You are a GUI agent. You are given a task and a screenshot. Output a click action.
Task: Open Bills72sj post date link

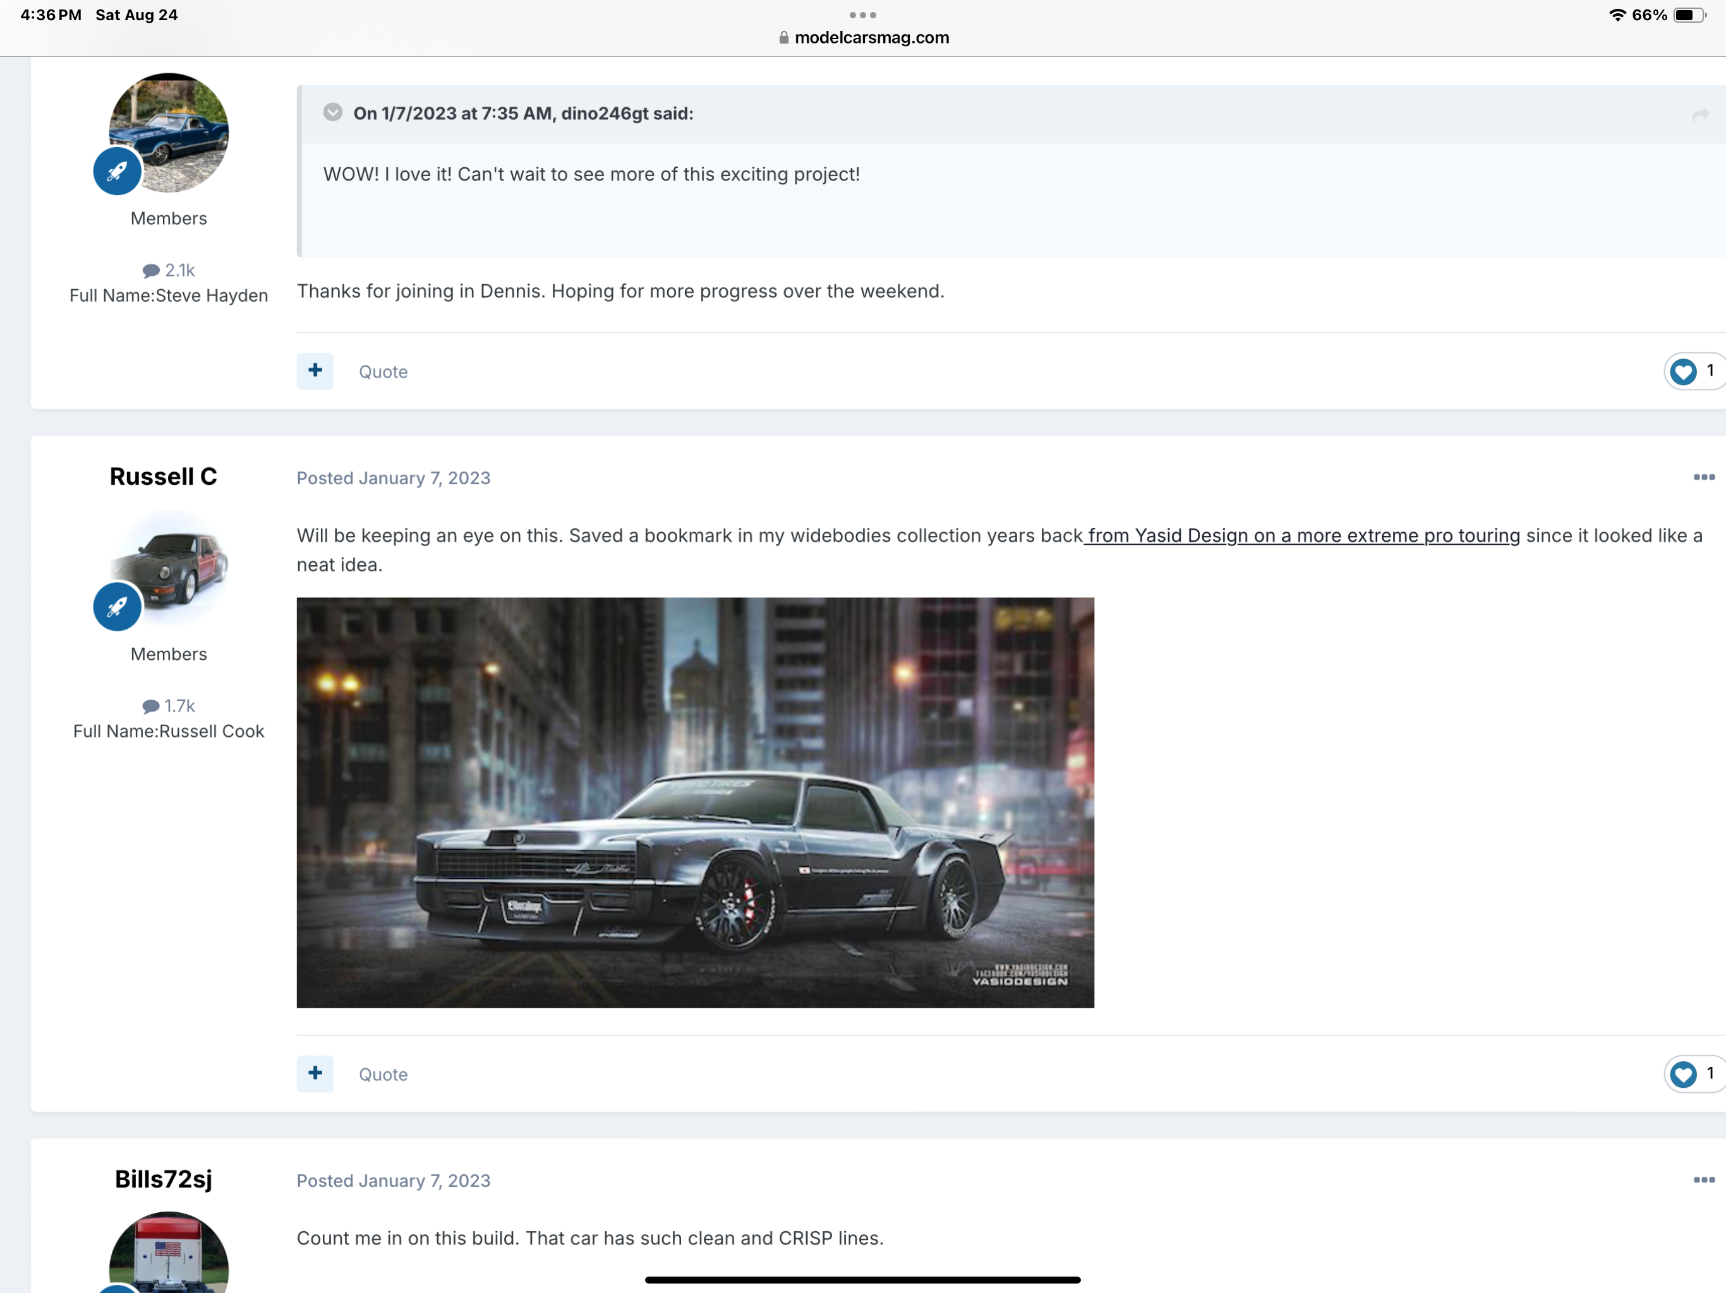[393, 1181]
